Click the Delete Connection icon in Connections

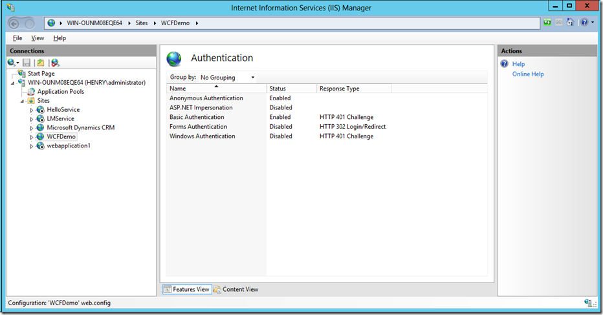(x=56, y=63)
